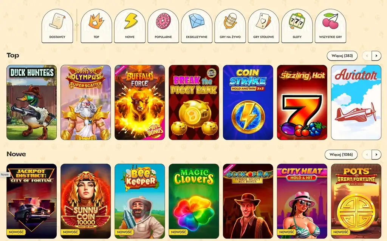Select Gry na żywo microphone icon

point(230,26)
